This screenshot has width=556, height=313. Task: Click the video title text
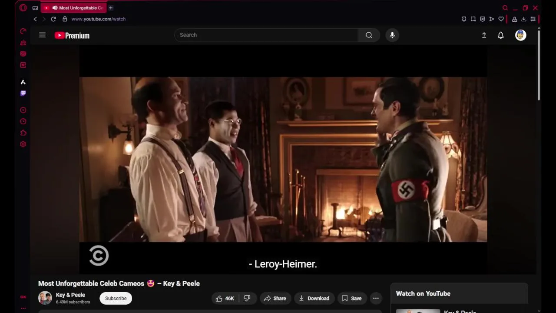(119, 283)
